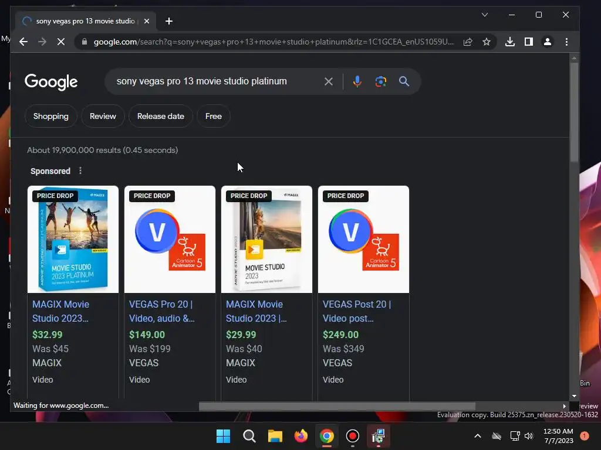This screenshot has width=601, height=450.
Task: Close the sony vegas pro tab
Action: point(146,21)
